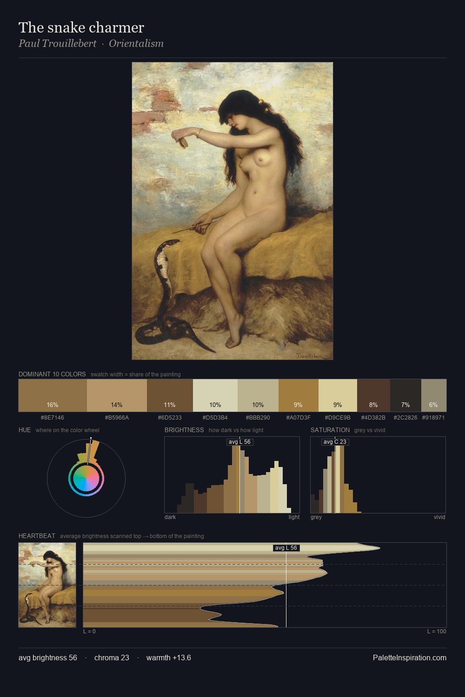Pick the #6D5233 dark brown swatch
The height and width of the screenshot is (697, 465).
(170, 395)
